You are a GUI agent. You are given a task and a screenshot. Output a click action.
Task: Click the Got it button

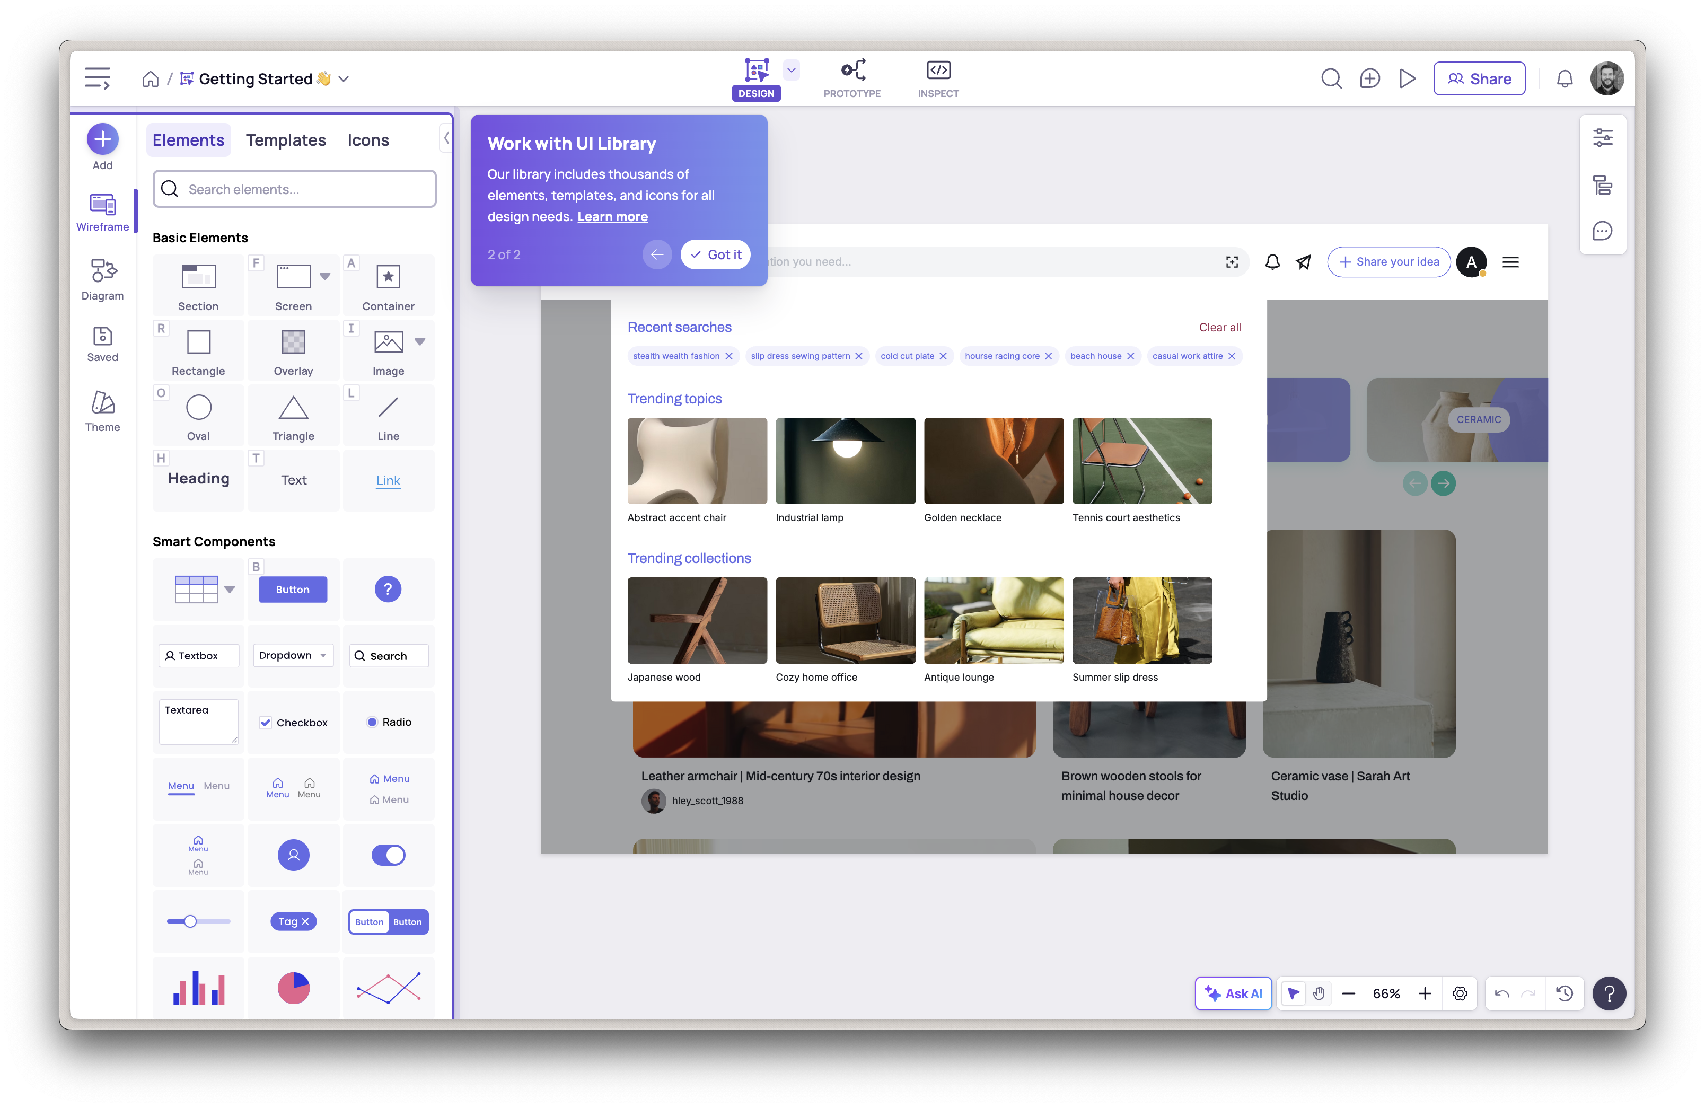click(x=715, y=254)
